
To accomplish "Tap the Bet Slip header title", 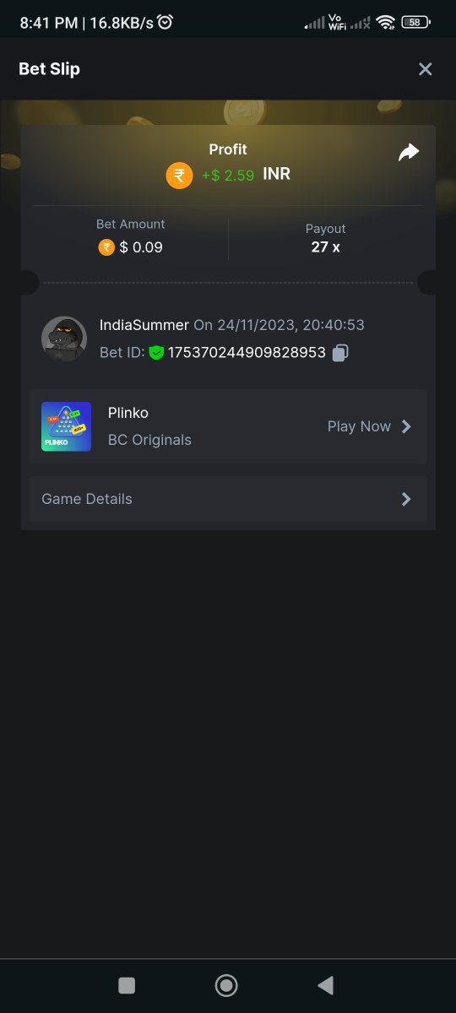I will tap(50, 69).
